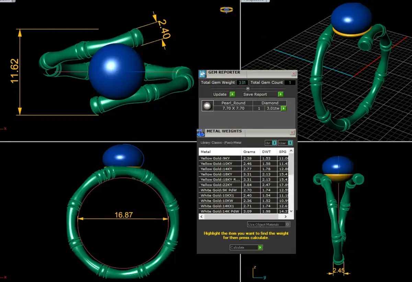
Task: Select the Yellow Gold:22KY row
Action: (x=244, y=185)
